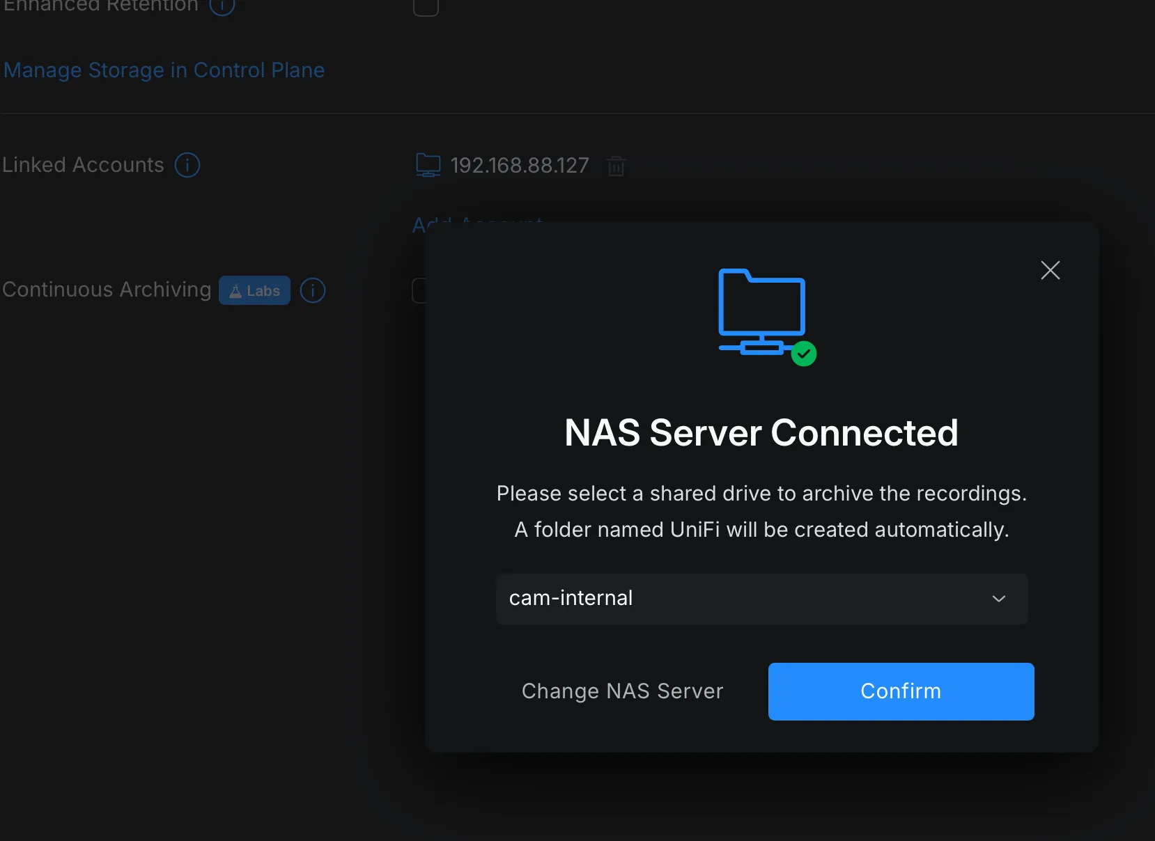Image resolution: width=1155 pixels, height=841 pixels.
Task: Click the large NAS folder icon in dialog
Action: [761, 311]
